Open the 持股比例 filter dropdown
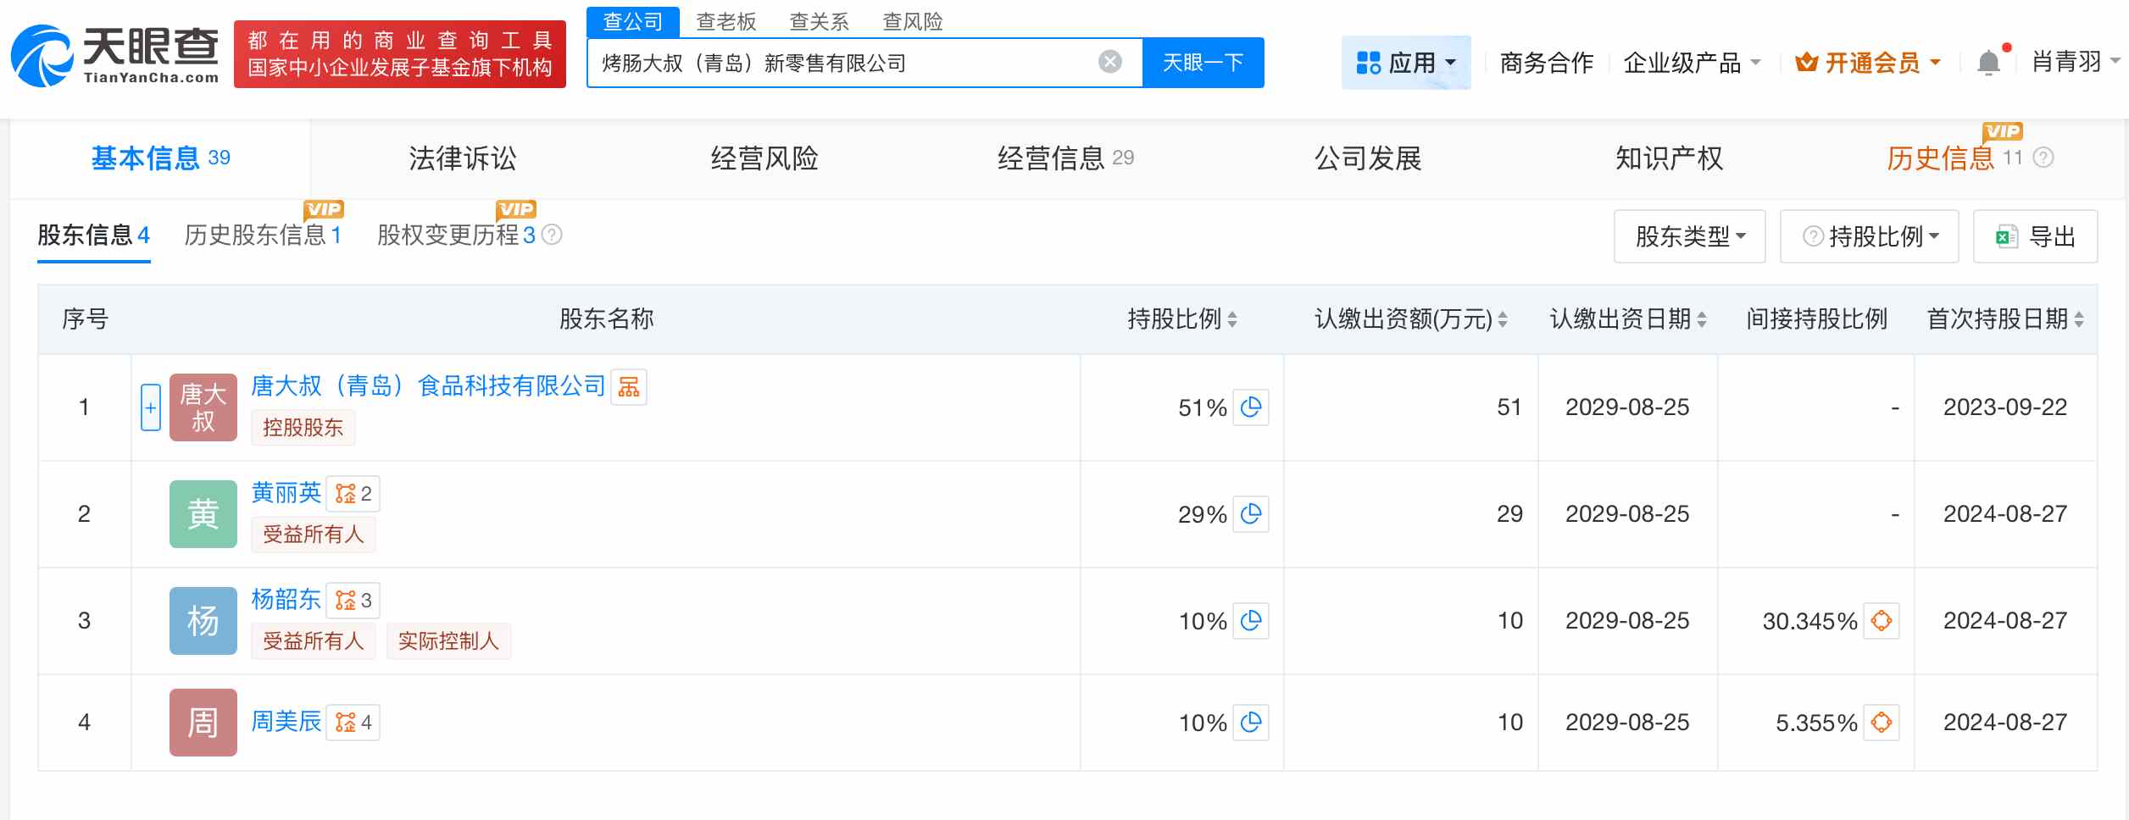Viewport: 2129px width, 820px height. point(1868,236)
